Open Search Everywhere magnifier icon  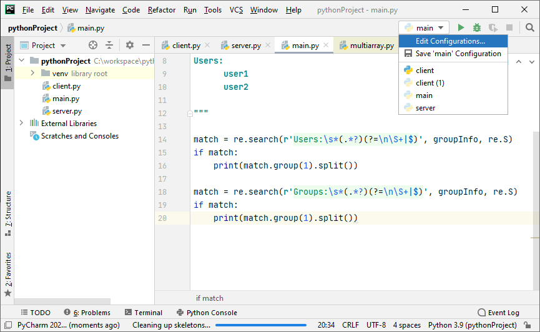pos(529,27)
